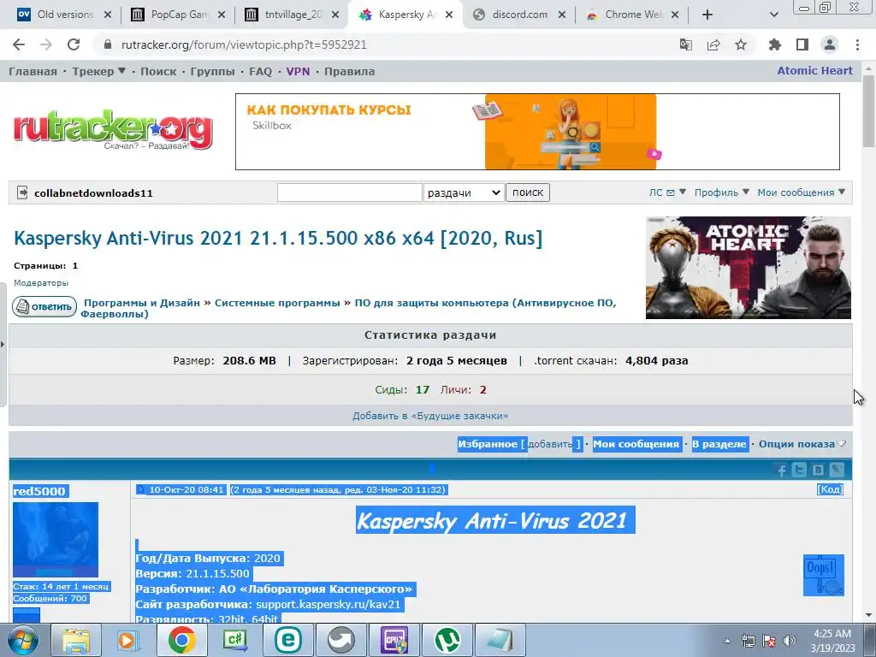Screen dimensions: 876x657
Task: Open the support.kaspersky.ru/kav21 link
Action: click(x=328, y=605)
